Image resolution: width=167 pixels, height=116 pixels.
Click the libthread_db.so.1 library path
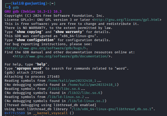coord(112,109)
